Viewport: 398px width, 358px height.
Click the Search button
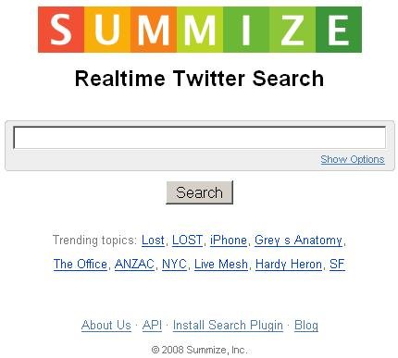[x=199, y=192]
